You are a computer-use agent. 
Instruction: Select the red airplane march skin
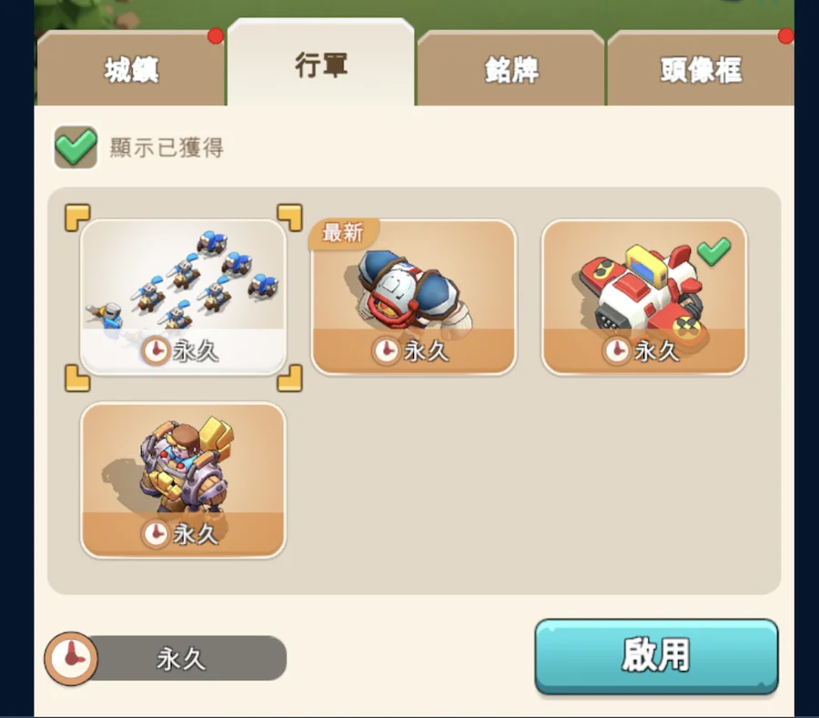[x=644, y=297]
